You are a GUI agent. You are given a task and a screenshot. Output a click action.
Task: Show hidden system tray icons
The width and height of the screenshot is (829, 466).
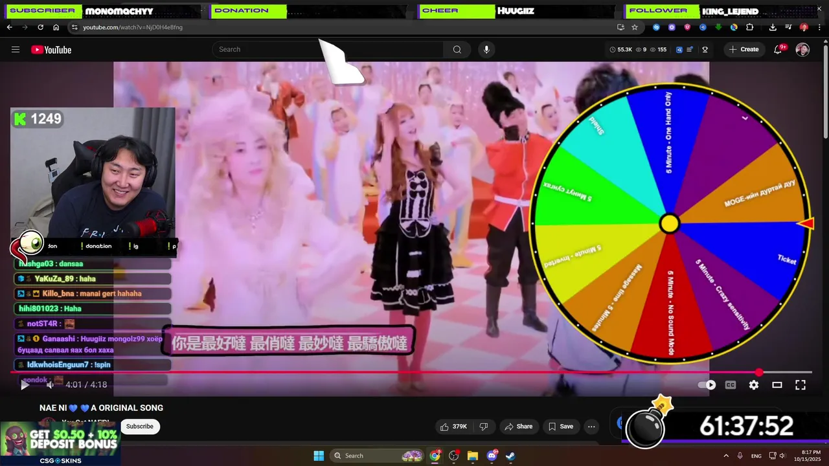click(x=725, y=456)
